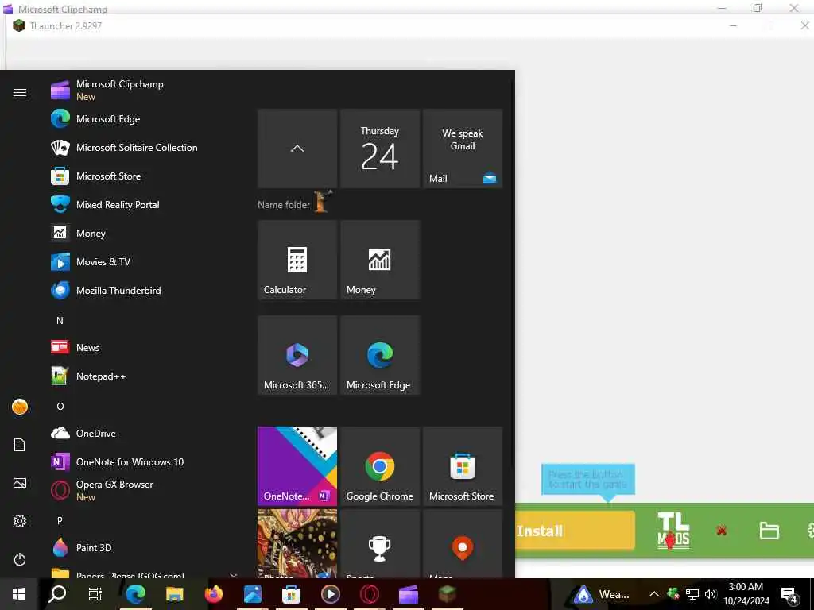Open the Weather widget on the taskbar
814x610 pixels.
[x=601, y=594]
